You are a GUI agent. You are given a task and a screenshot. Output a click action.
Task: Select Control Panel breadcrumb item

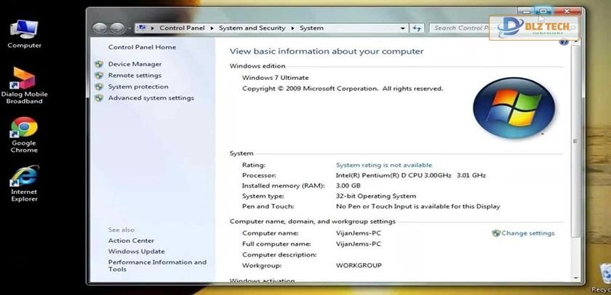(x=182, y=28)
